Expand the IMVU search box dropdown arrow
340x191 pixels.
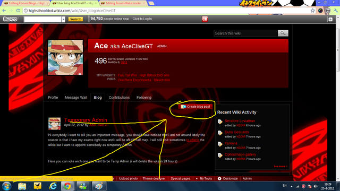pos(63,19)
